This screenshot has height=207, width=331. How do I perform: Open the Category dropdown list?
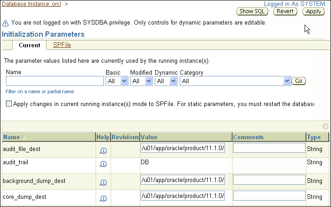tap(235, 81)
